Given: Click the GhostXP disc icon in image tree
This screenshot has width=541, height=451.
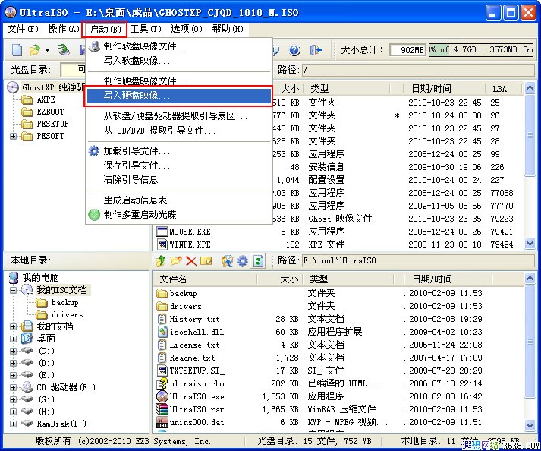Looking at the screenshot, I should [x=13, y=87].
